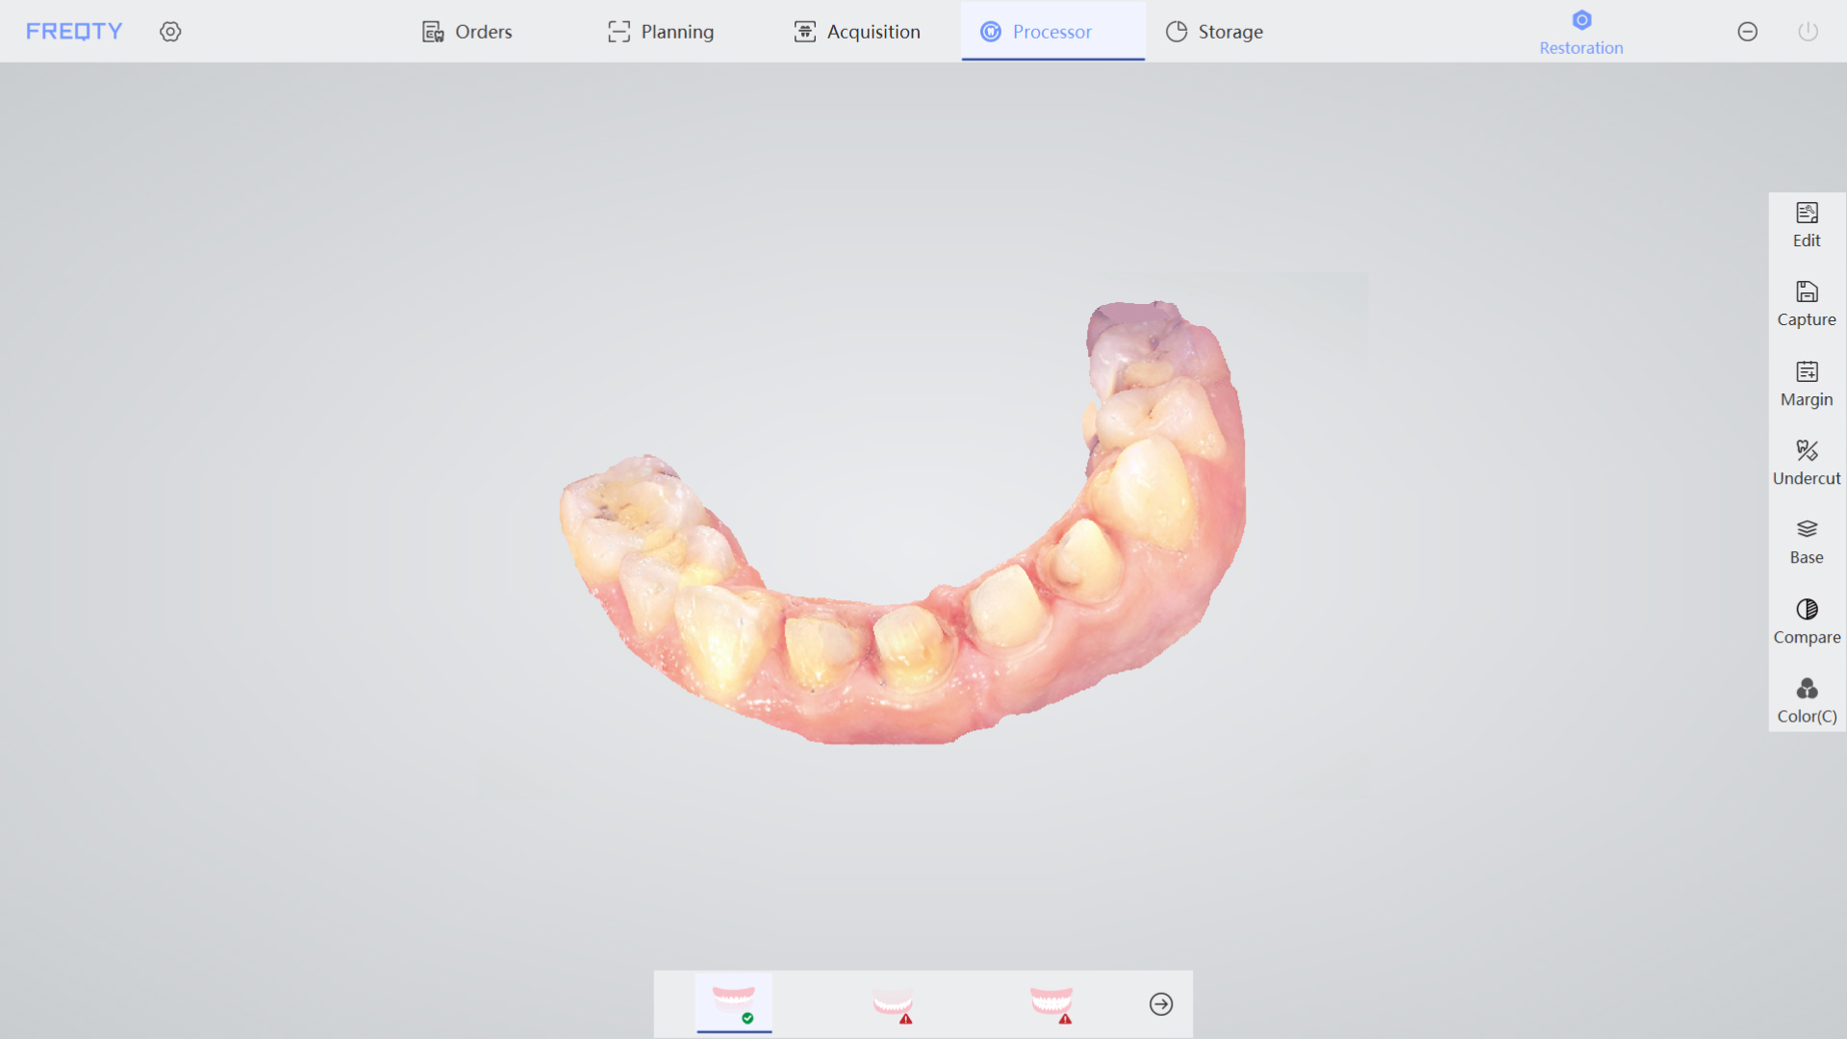Click the 3D dental model in viewport
1847x1039 pixels.
pos(902,522)
